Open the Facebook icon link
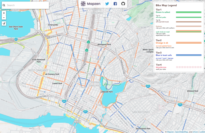Image resolution: width=205 pixels, height=133 pixels. pos(115,4)
